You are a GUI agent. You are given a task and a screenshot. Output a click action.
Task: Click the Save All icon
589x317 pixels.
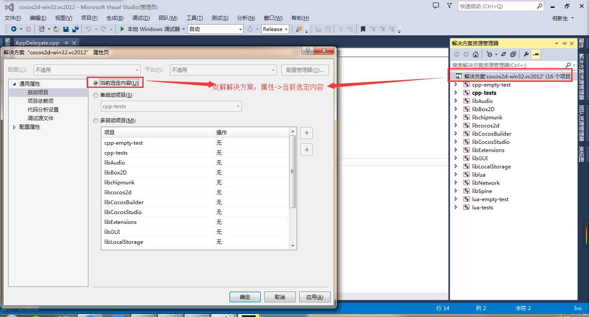(x=75, y=29)
